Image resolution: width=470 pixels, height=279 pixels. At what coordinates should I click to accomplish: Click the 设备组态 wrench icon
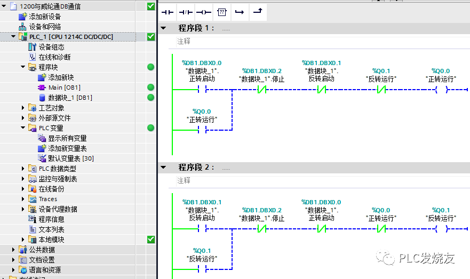[32, 47]
